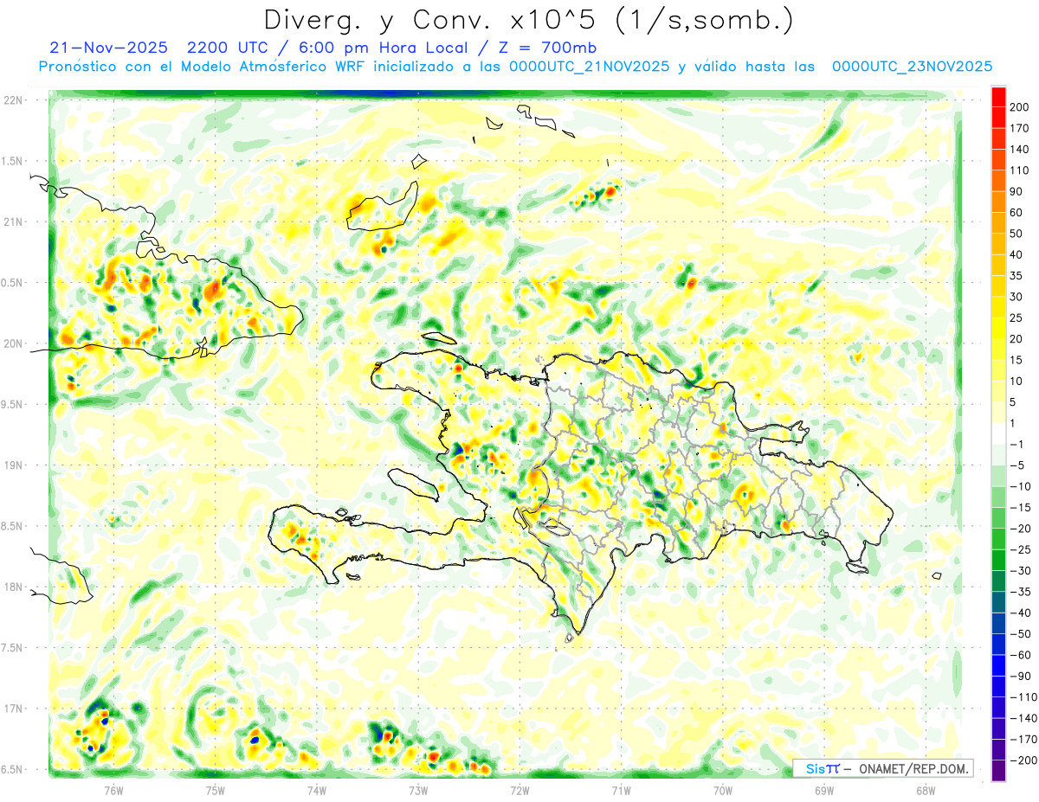1039x802 pixels.
Task: Click the "18N" latitude label
Action: (x=13, y=587)
